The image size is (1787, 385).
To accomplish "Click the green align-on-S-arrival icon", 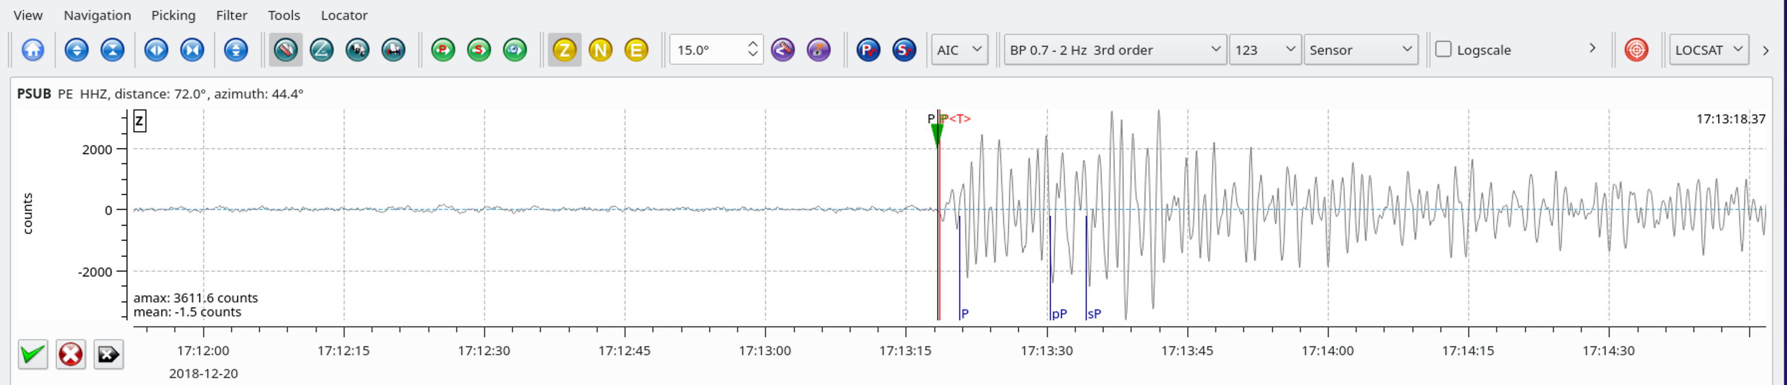I will [x=479, y=50].
